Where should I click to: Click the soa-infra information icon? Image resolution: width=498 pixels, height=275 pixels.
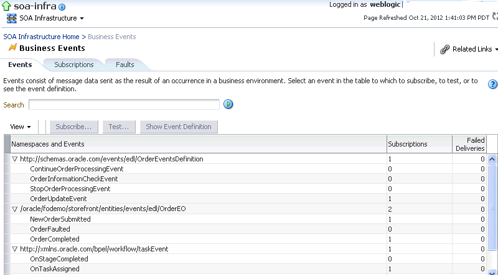pos(62,7)
